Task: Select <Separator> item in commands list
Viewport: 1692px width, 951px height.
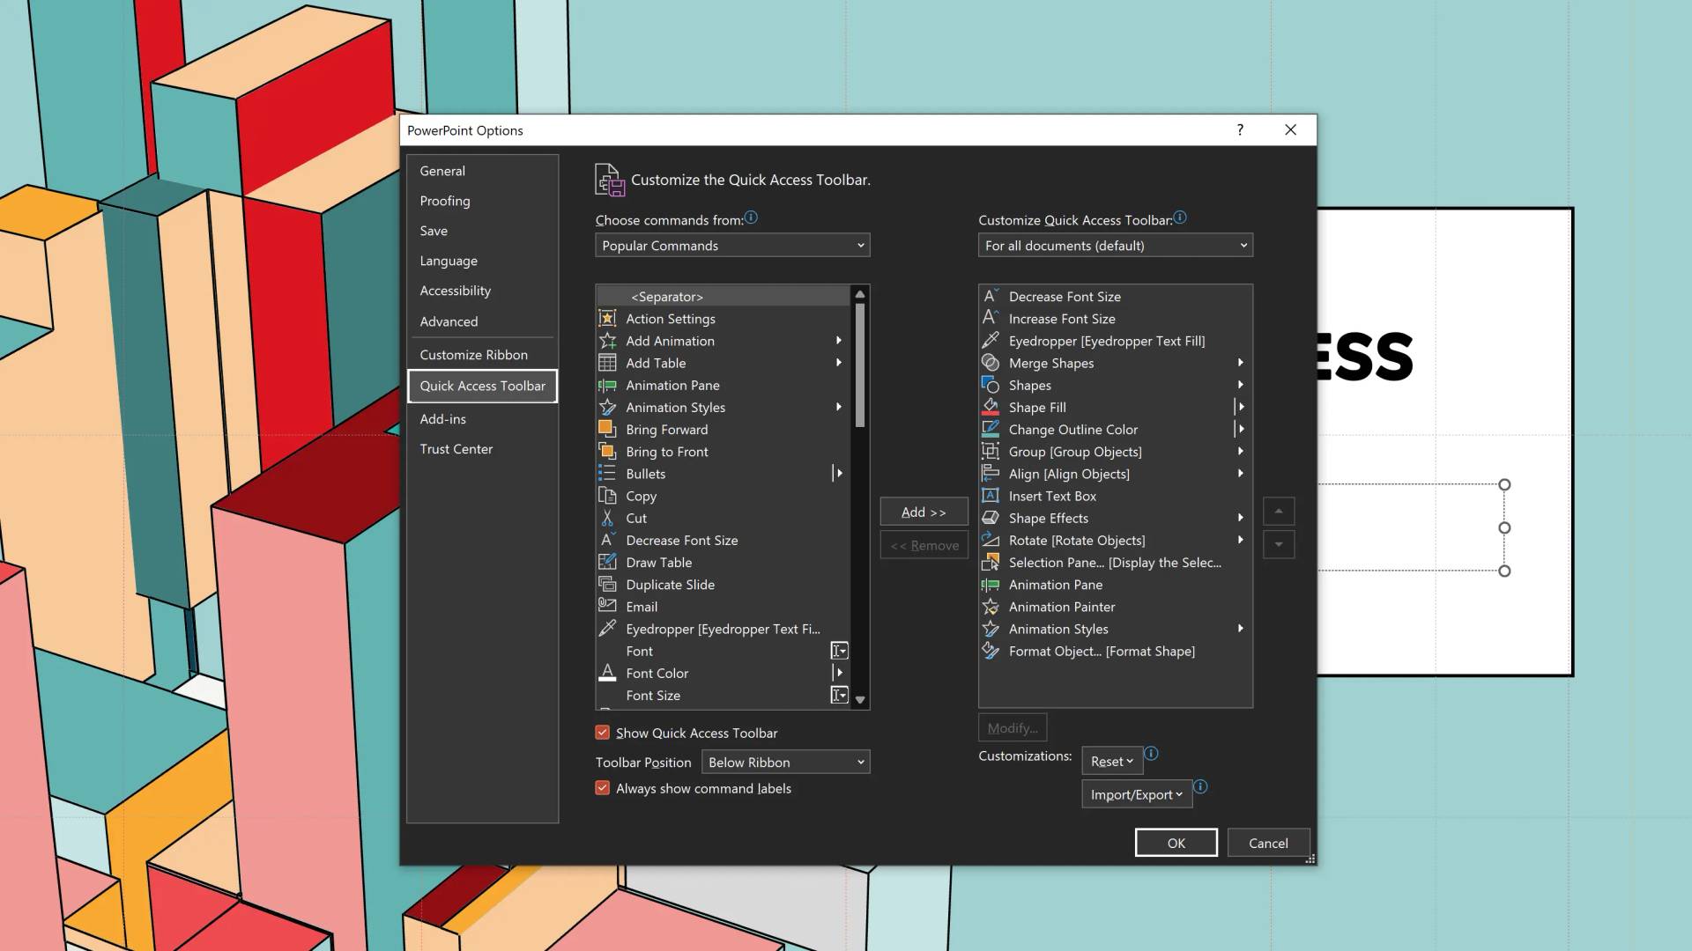Action: point(723,297)
